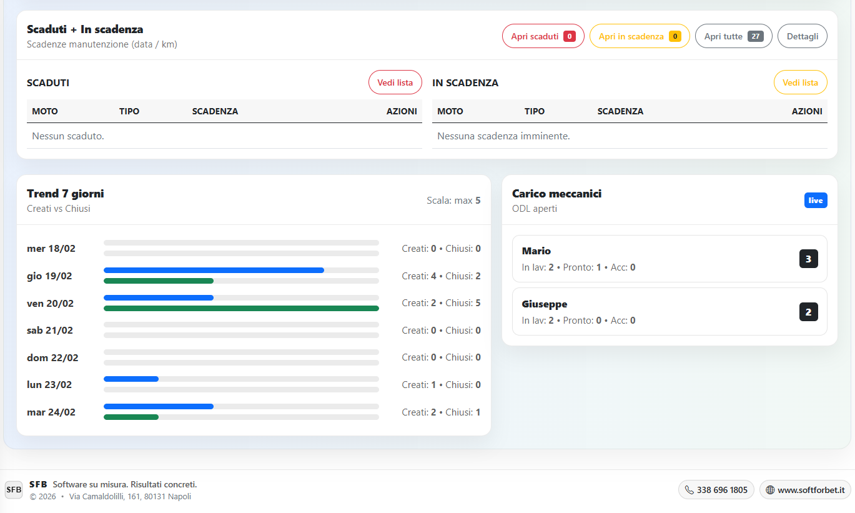Click the SCADENZA column header under SCADUTI

click(x=215, y=111)
